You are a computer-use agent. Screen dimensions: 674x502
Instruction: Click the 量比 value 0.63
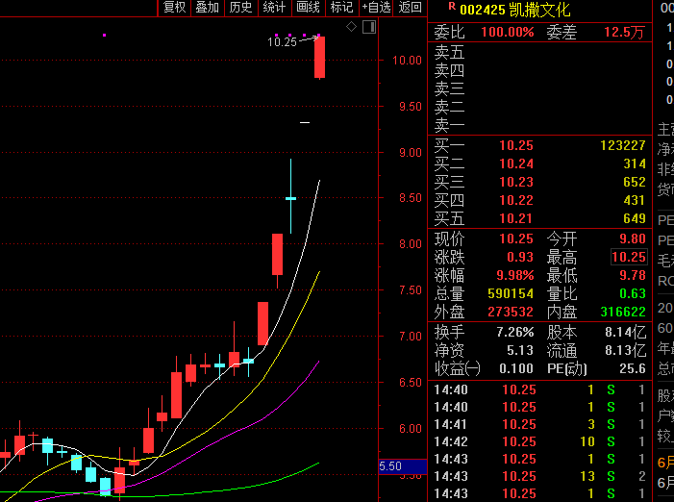pyautogui.click(x=633, y=294)
